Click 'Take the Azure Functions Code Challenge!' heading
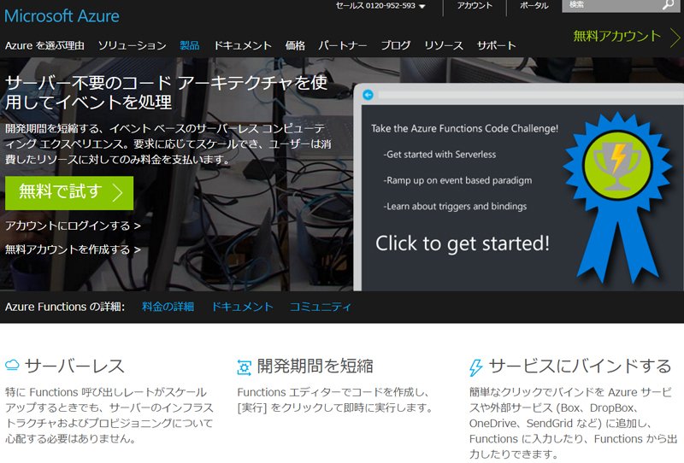Image resolution: width=684 pixels, height=463 pixels. [464, 128]
